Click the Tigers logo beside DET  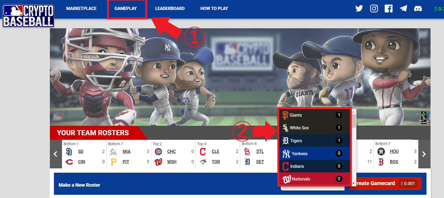(x=247, y=162)
